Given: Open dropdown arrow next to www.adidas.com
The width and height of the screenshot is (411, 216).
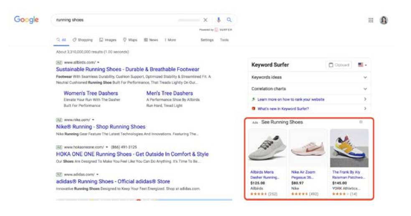Looking at the screenshot, I should click(x=97, y=174).
